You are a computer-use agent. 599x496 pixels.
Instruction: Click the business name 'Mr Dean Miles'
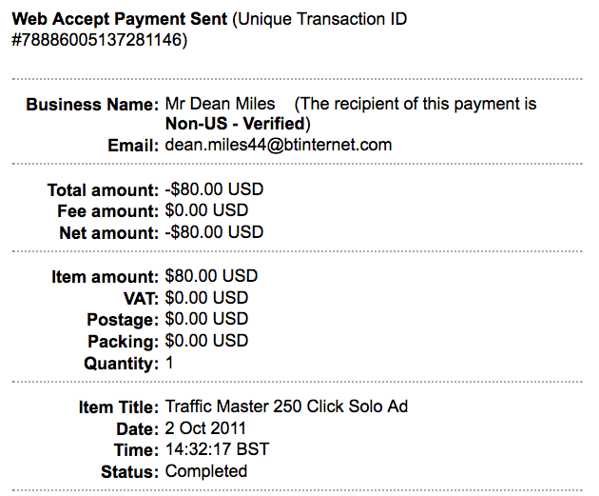click(220, 104)
